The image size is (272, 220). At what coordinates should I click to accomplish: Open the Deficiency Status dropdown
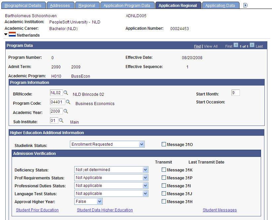[145, 169]
